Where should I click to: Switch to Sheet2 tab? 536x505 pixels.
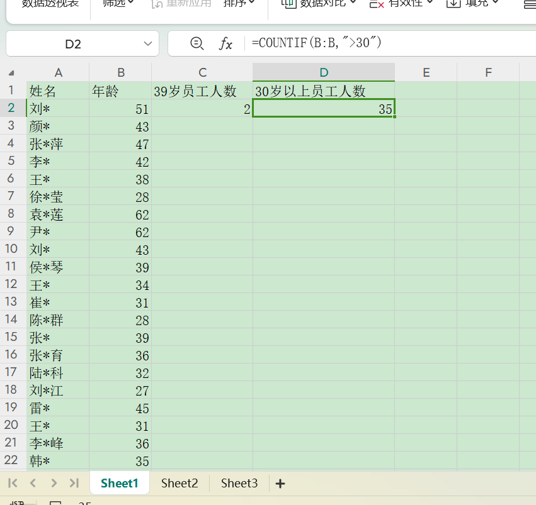click(x=180, y=483)
